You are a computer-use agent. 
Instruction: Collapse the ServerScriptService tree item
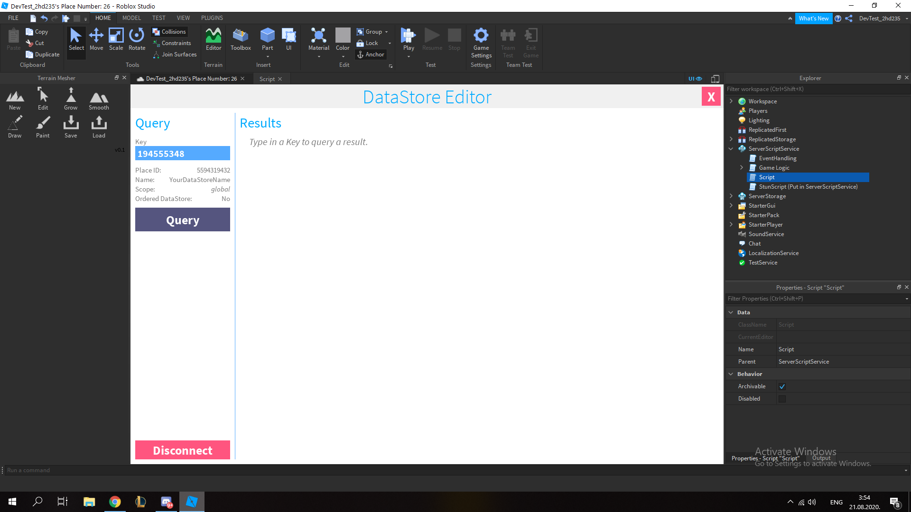point(731,148)
